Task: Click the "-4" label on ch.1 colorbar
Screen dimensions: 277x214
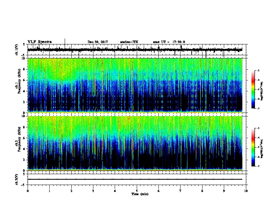Action: (258, 80)
